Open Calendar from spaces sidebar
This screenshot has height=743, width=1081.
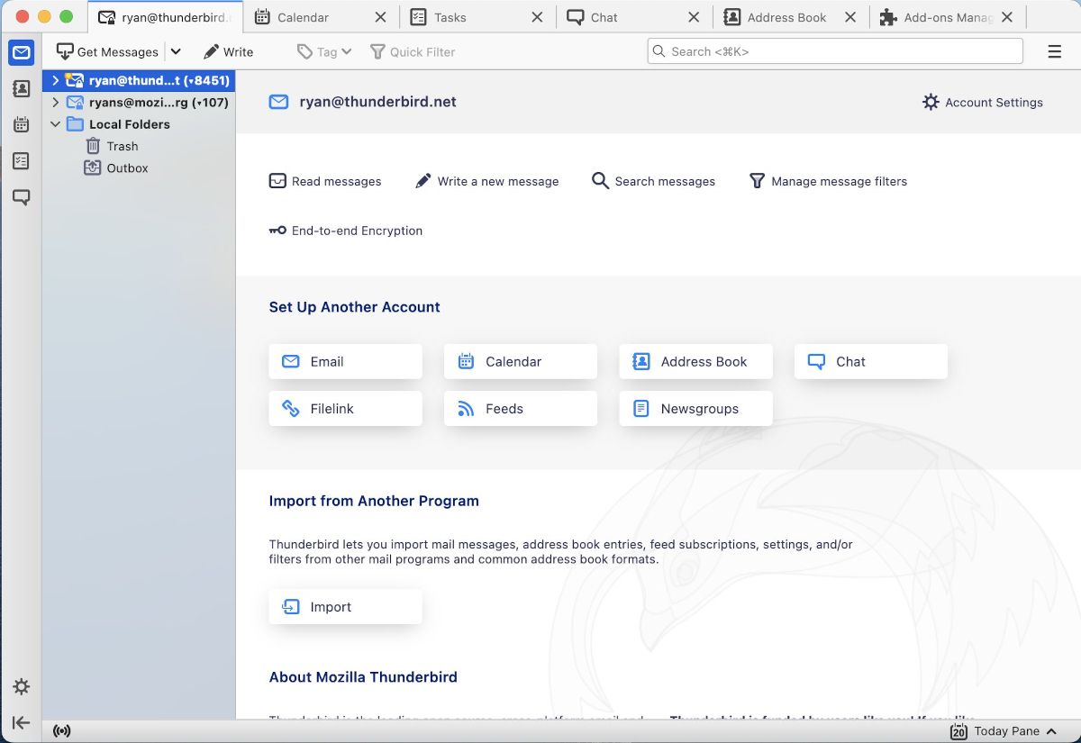[22, 124]
